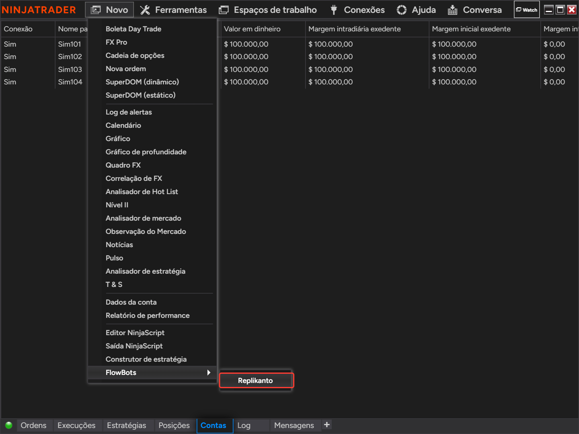Expand the FlowBots submenu arrow

tap(209, 373)
